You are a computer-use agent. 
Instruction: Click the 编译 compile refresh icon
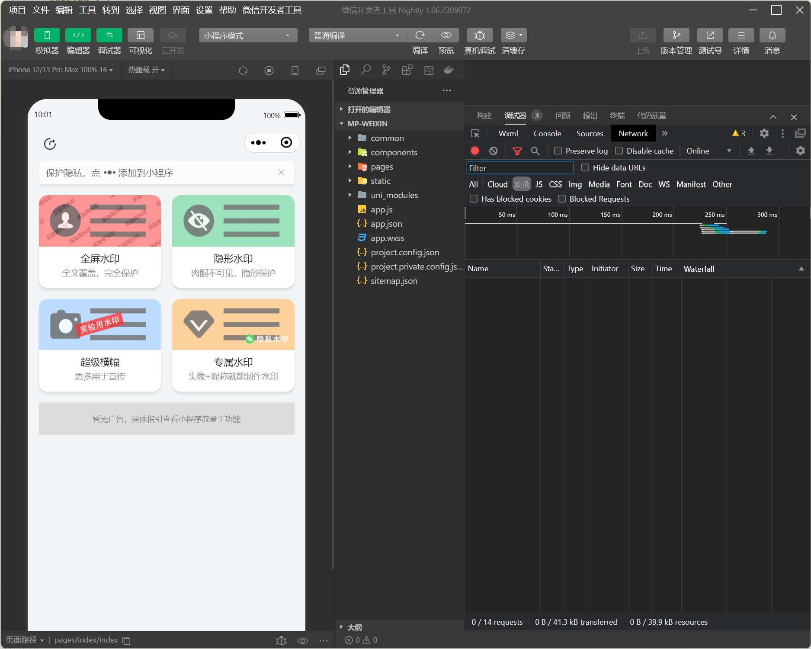[420, 35]
